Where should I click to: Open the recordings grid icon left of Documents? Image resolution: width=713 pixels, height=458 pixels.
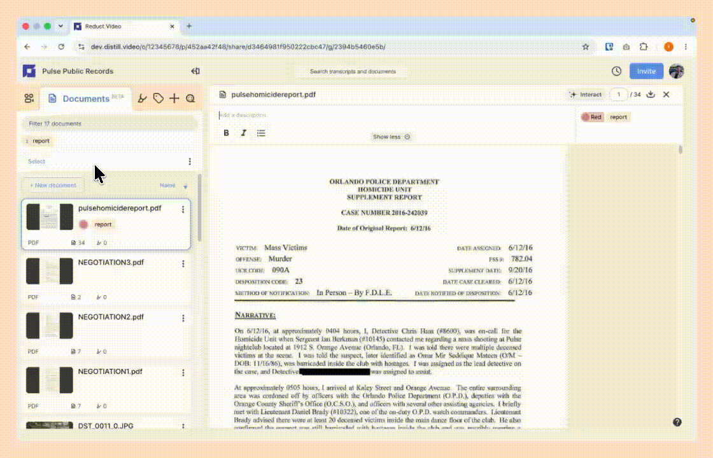[x=29, y=98]
